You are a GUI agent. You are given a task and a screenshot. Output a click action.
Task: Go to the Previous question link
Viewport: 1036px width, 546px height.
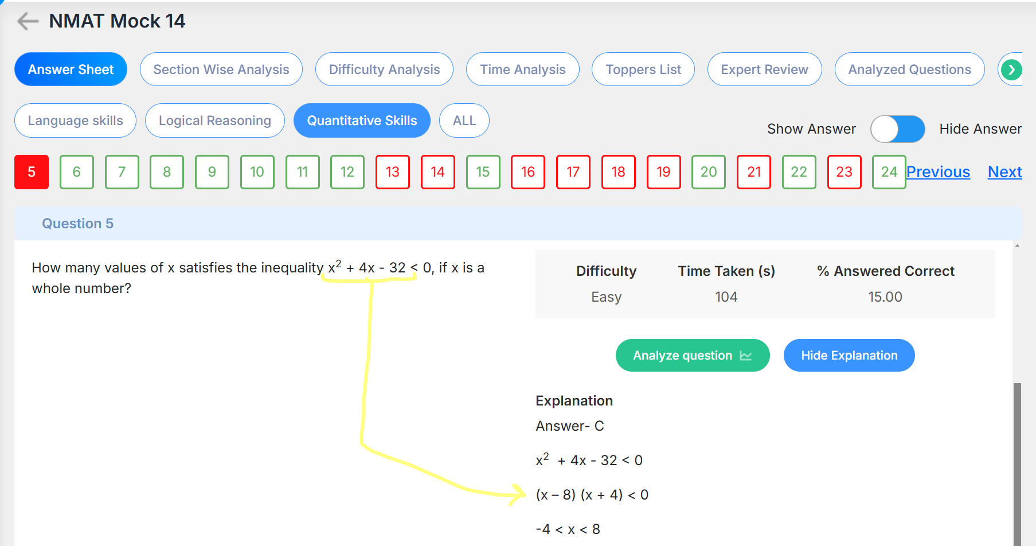pyautogui.click(x=938, y=171)
